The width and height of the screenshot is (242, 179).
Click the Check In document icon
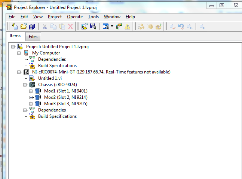tap(189, 26)
